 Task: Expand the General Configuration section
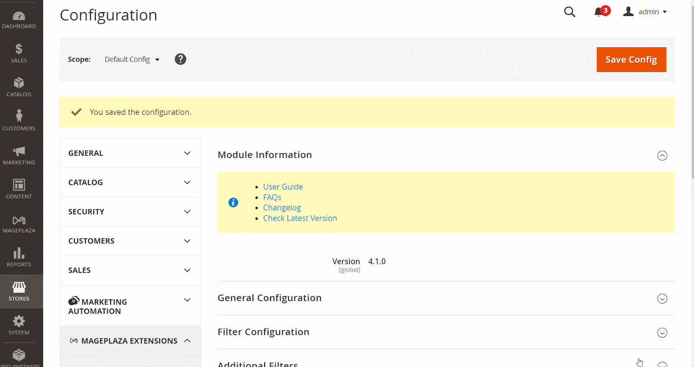click(662, 298)
